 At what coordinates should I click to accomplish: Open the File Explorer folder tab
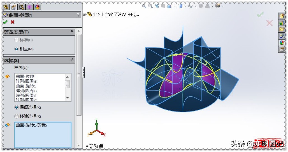(282, 29)
